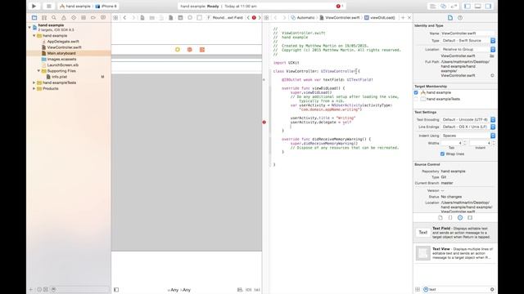Open the Symbol navigator tab
Screen dimensions: 524x294
coord(44,17)
